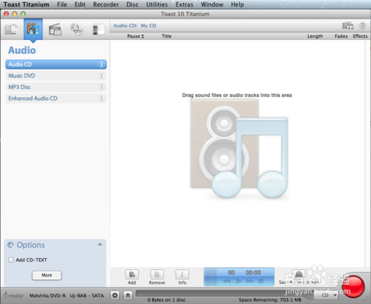Show info for Music DVD format

101,76
